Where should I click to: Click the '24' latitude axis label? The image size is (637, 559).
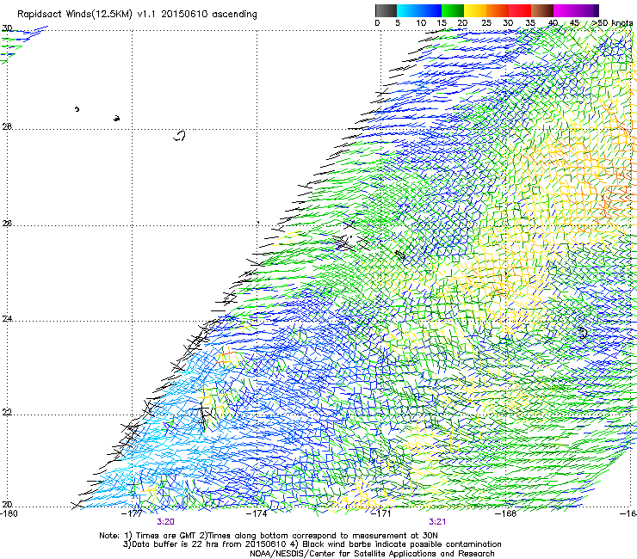[x=7, y=319]
